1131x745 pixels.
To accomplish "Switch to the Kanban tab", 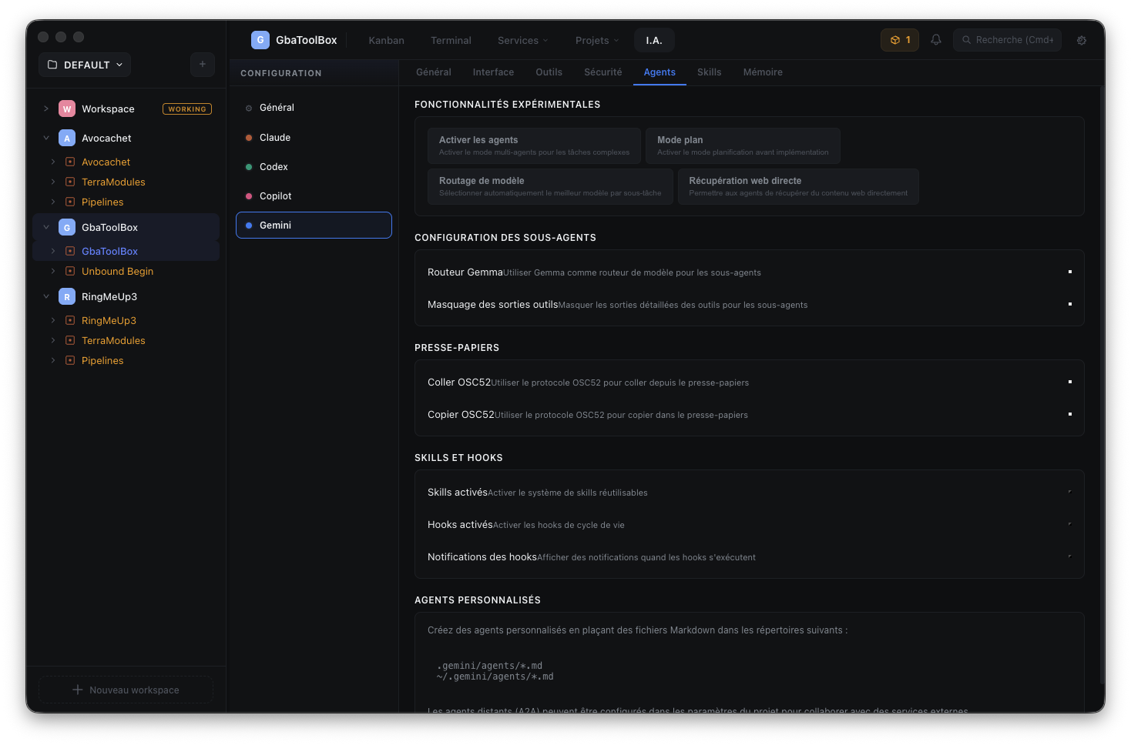I will [387, 40].
